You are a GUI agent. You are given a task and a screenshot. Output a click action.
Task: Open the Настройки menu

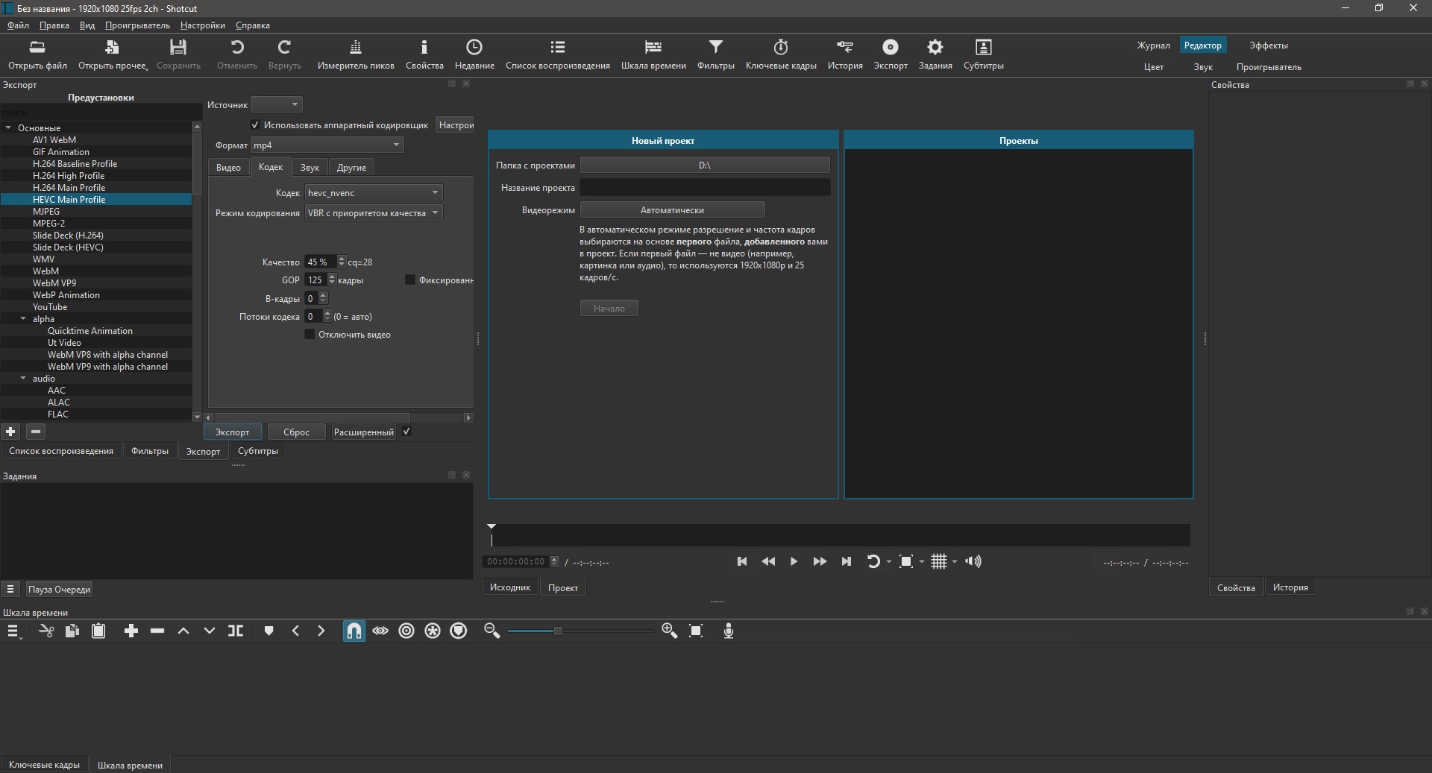202,25
